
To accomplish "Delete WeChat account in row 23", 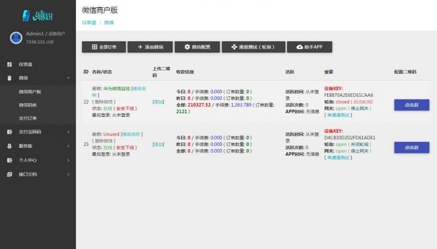I will click(104, 141).
